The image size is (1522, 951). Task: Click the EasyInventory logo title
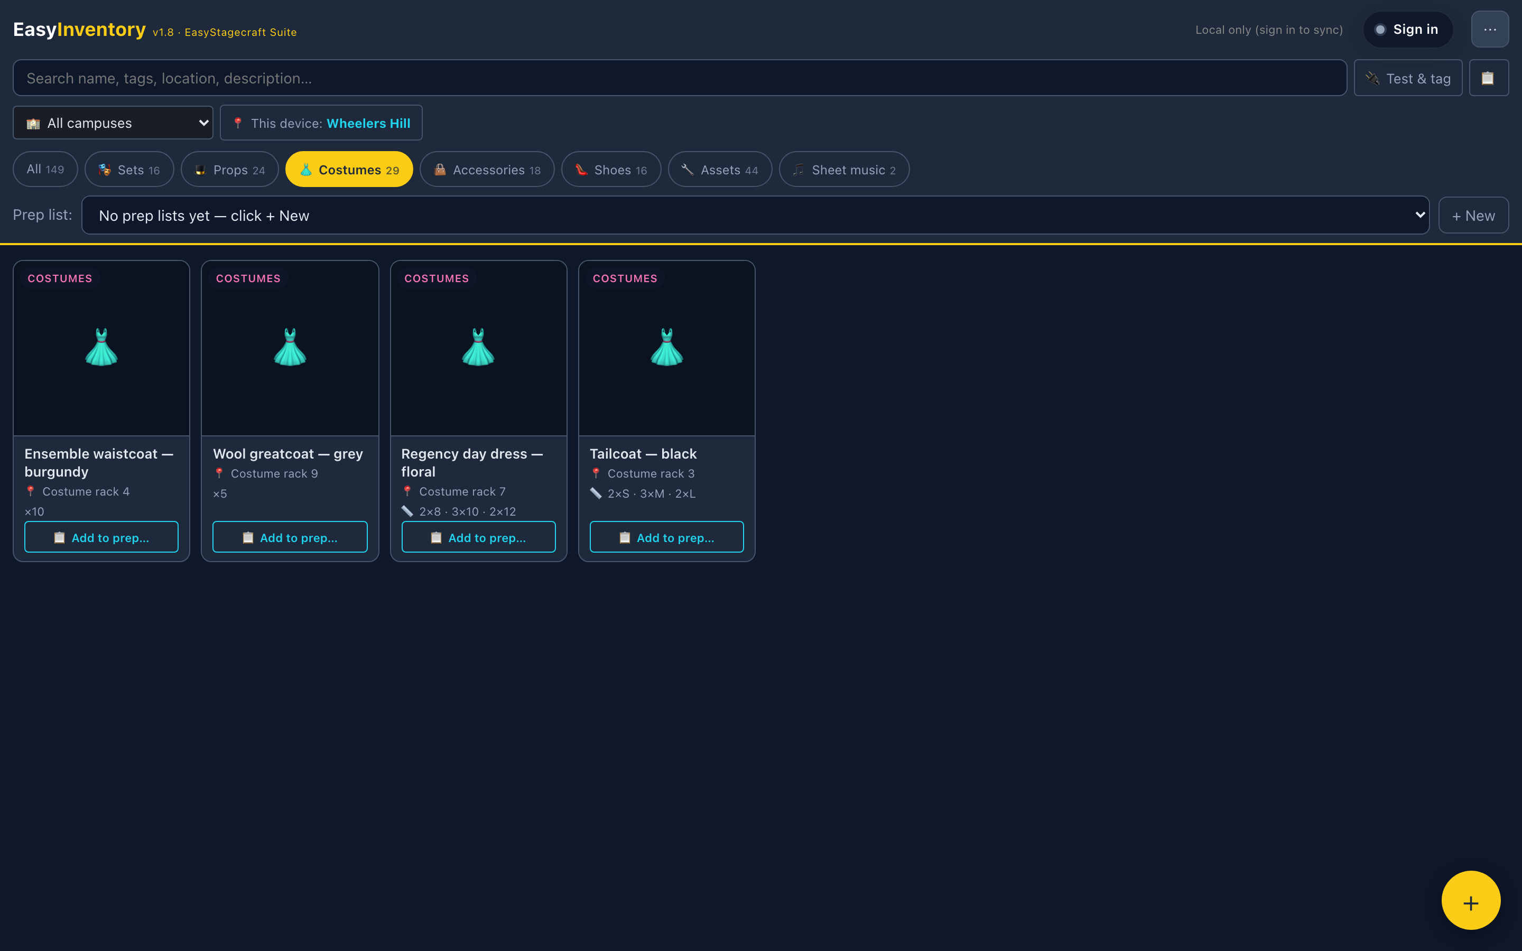click(79, 29)
